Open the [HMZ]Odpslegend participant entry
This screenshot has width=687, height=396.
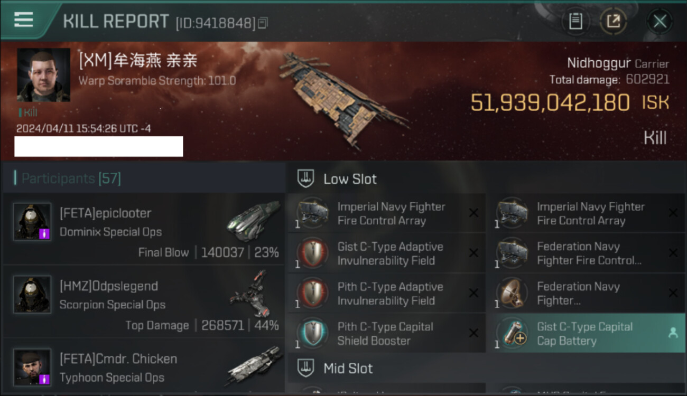(144, 301)
